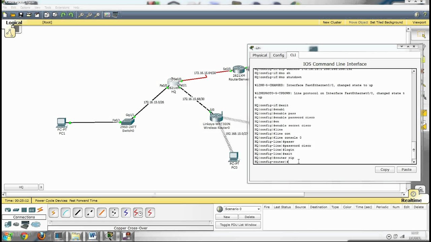Click Power Cycle Devices

[x=51, y=201]
